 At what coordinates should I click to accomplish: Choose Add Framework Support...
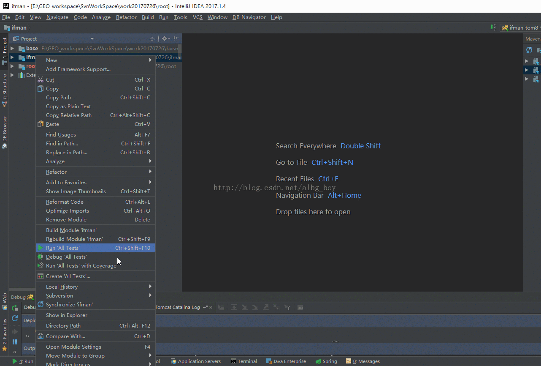point(95,69)
